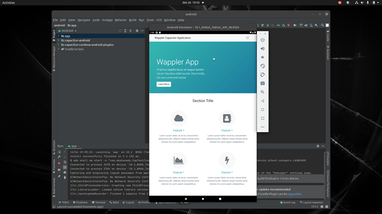Close the app Run tab
This screenshot has height=214, width=382.
coord(79,146)
